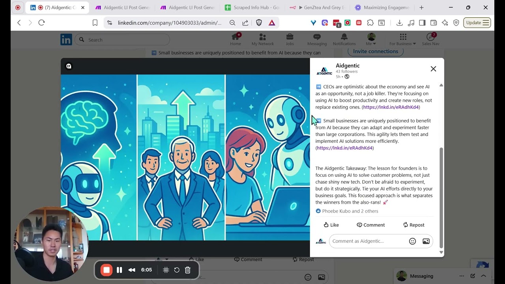The image size is (505, 284).
Task: Restart the screen recording
Action: (177, 270)
